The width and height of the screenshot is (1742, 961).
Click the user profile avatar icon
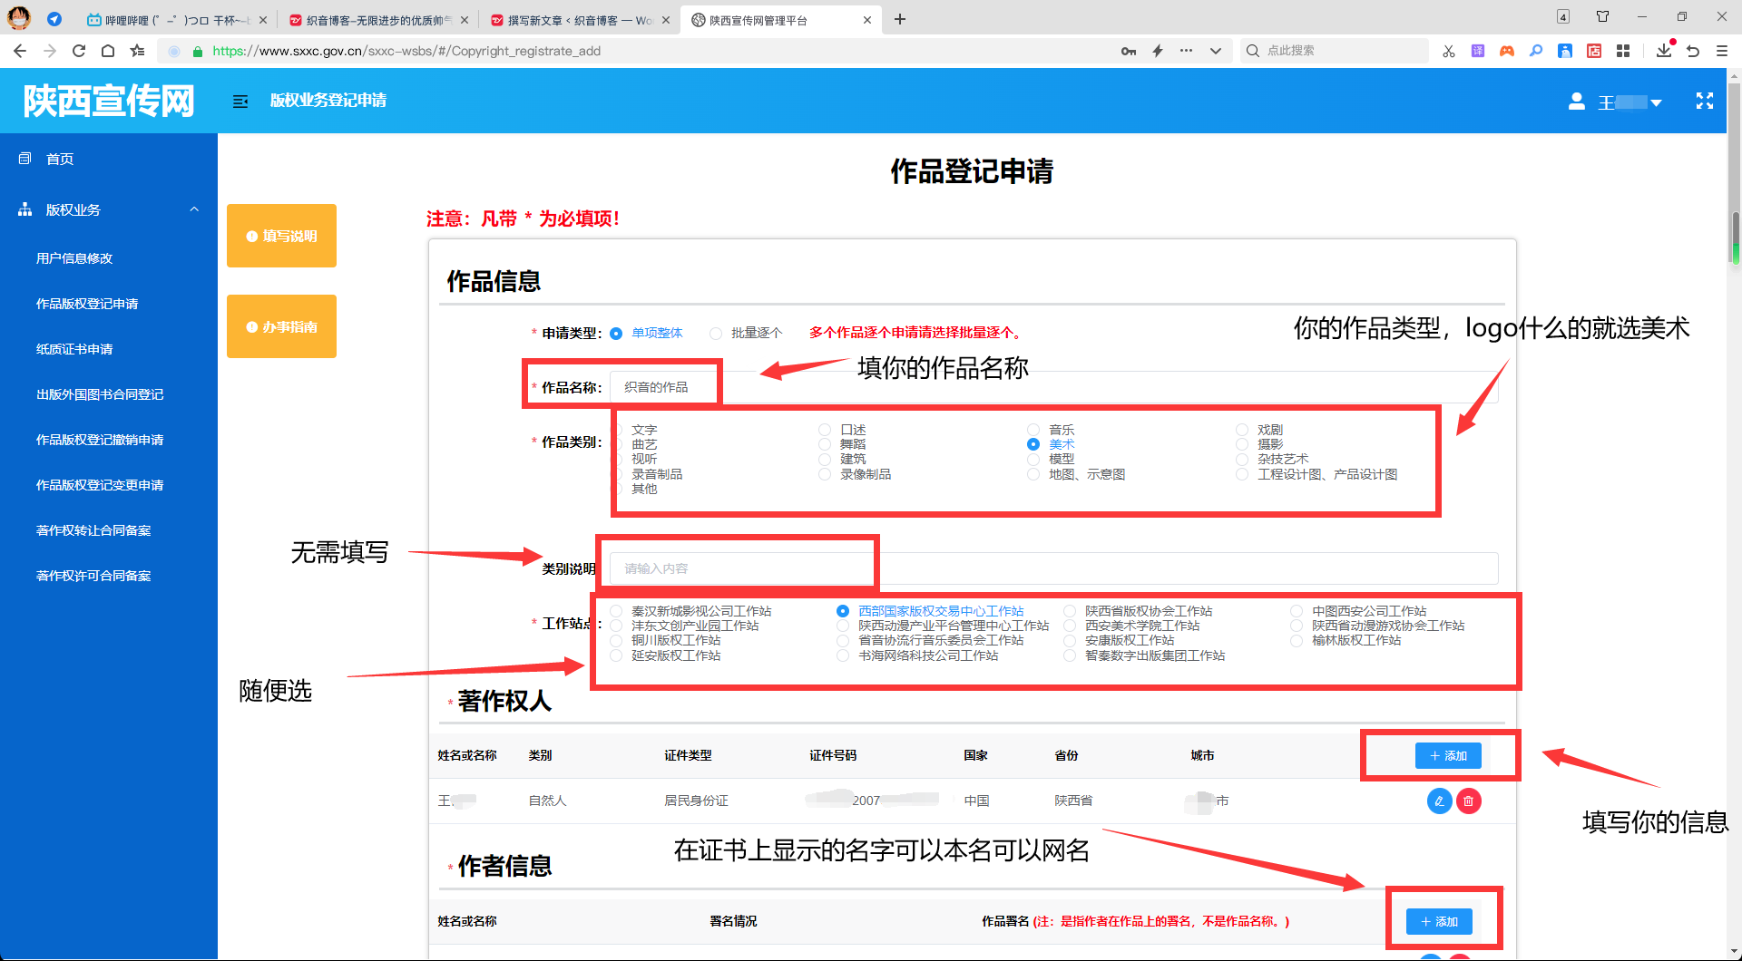(1577, 102)
